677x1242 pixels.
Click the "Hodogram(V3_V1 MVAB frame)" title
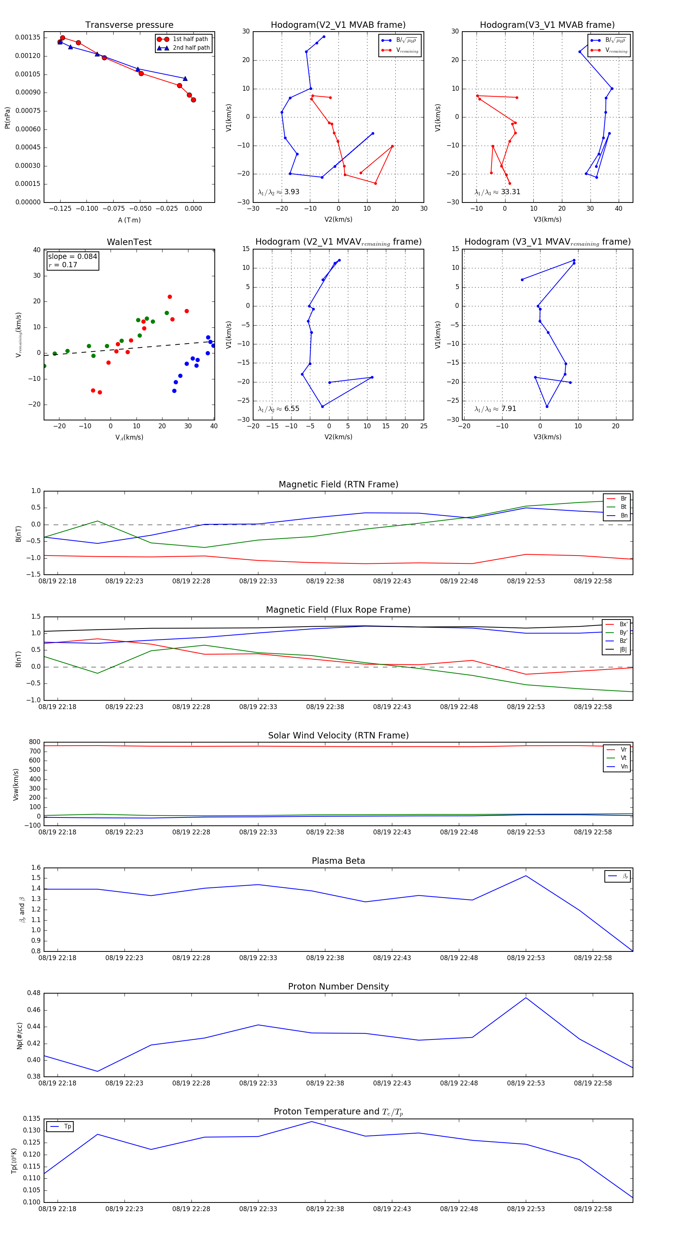tap(547, 25)
